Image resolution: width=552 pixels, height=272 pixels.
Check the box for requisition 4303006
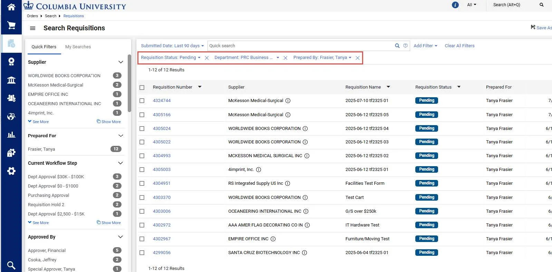tap(142, 211)
